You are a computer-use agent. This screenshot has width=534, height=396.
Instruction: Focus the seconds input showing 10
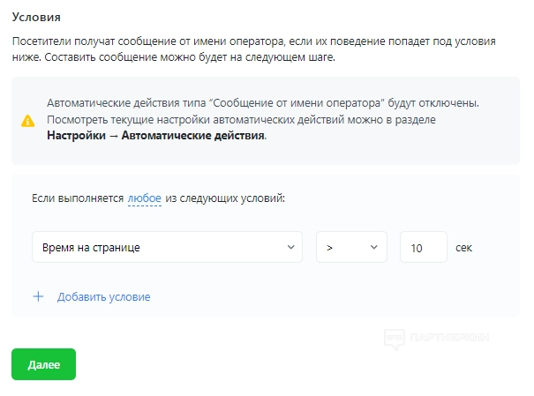point(423,248)
